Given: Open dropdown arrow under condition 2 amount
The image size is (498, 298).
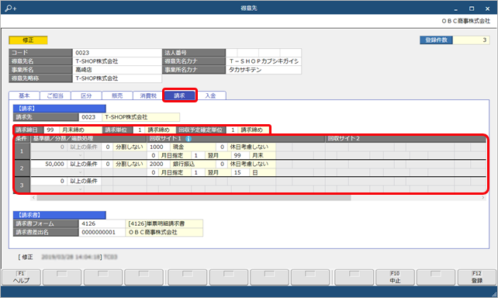Looking at the screenshot, I should (x=81, y=172).
